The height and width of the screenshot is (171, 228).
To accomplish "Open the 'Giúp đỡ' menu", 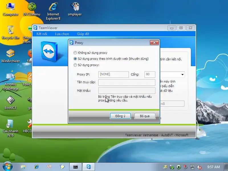I will click(x=83, y=34).
